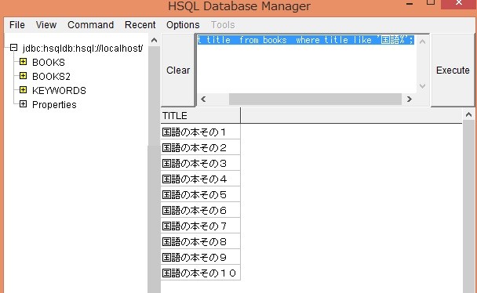The image size is (477, 293).
Task: Select the row 国語の本その1
Action: tap(201, 132)
